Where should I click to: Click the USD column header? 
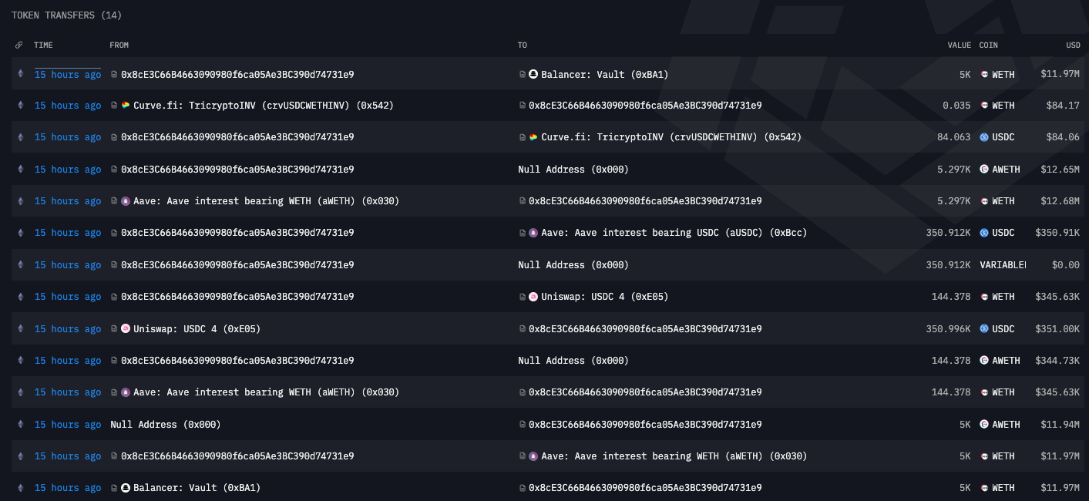point(1073,45)
